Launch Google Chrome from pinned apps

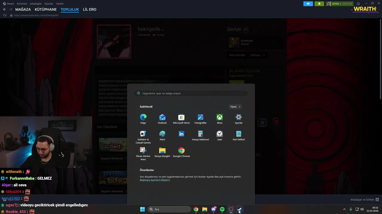(181, 152)
